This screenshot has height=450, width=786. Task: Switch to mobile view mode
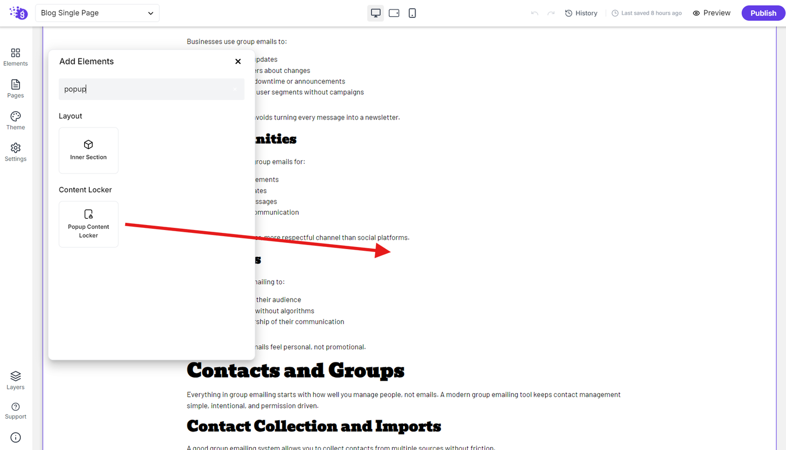[x=412, y=13]
